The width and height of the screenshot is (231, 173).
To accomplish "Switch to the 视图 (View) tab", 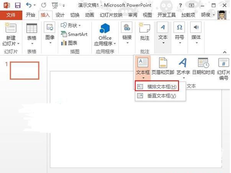I will (147, 15).
